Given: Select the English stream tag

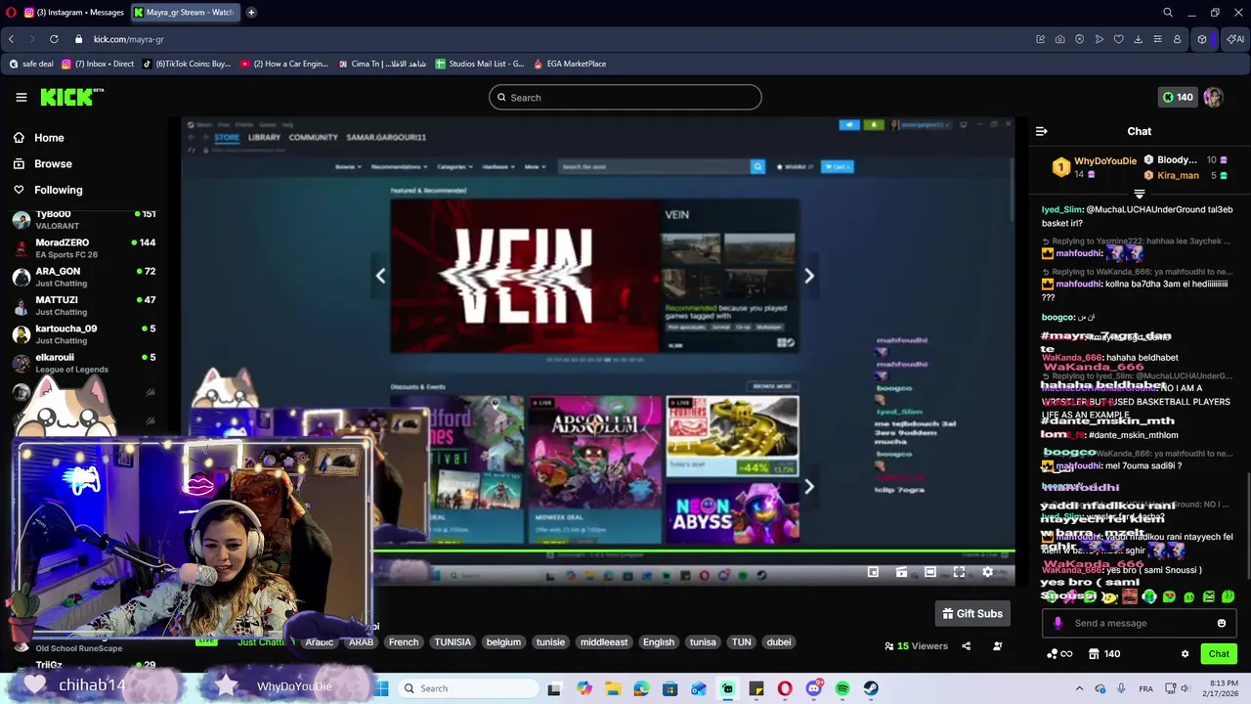Looking at the screenshot, I should [659, 642].
